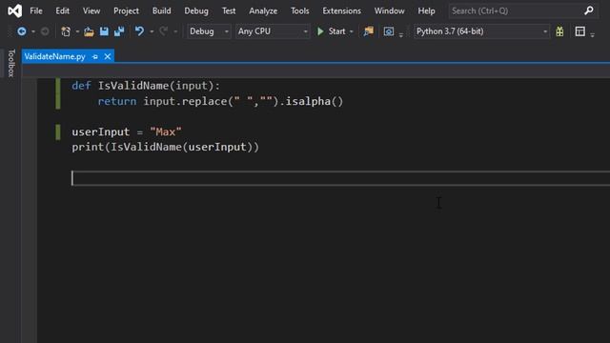Open the Extensions menu
This screenshot has height=343, width=610.
(341, 10)
